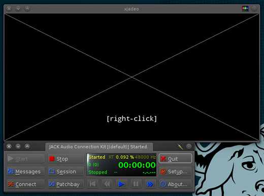Image resolution: width=264 pixels, height=196 pixels.
Task: Click the 00:00:00 transport time display
Action: pyautogui.click(x=137, y=165)
